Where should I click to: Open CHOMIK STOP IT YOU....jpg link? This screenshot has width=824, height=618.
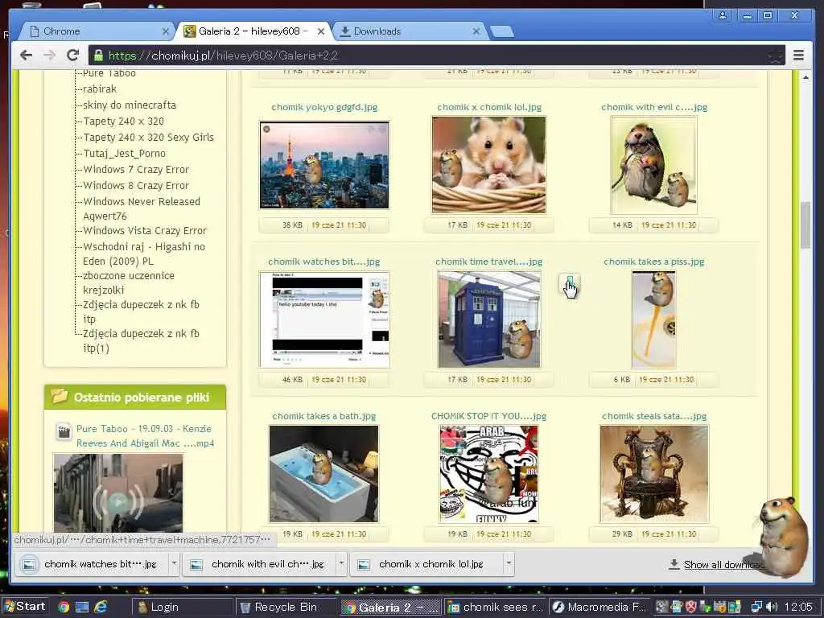point(488,416)
